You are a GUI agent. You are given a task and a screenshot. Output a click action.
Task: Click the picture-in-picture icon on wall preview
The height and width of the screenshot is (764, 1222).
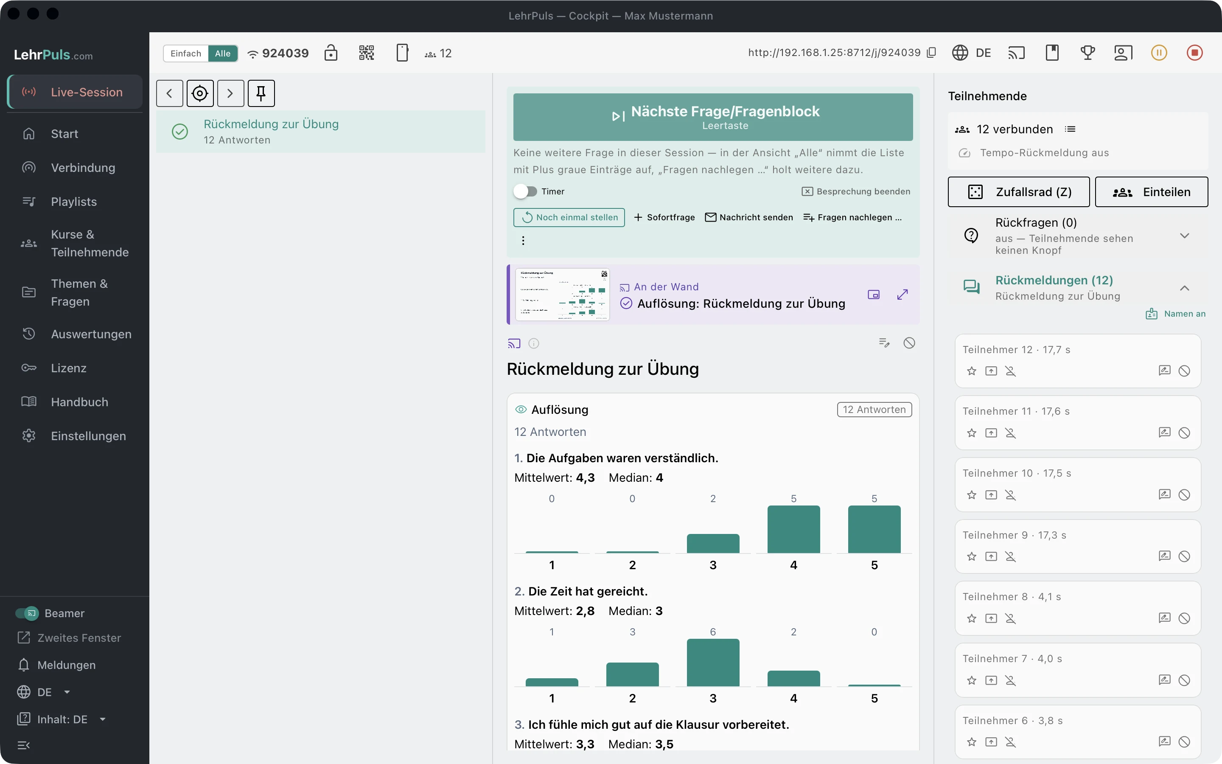pos(874,295)
